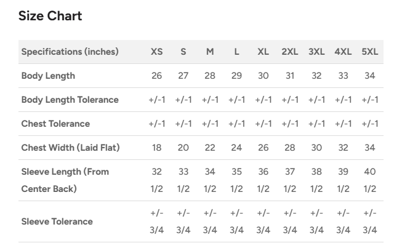
Task: Select the Body Length Tolerance row label
Action: [70, 100]
